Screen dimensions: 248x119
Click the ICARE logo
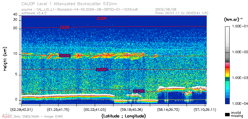[x=7, y=116]
